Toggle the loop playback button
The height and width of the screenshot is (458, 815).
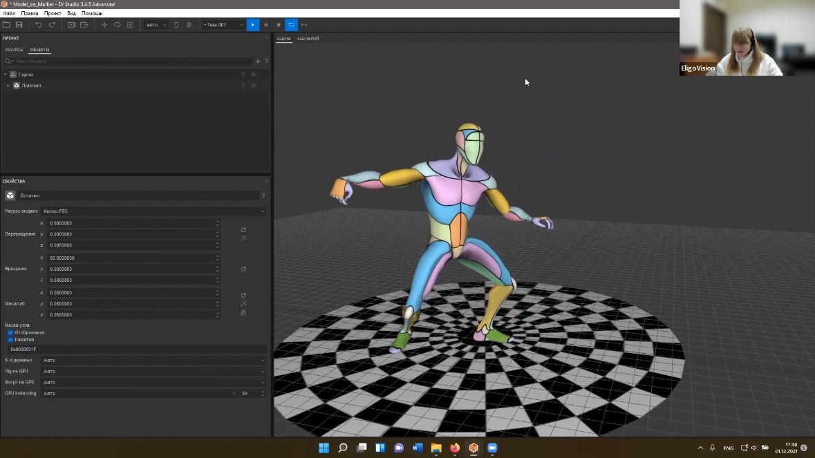[x=291, y=25]
